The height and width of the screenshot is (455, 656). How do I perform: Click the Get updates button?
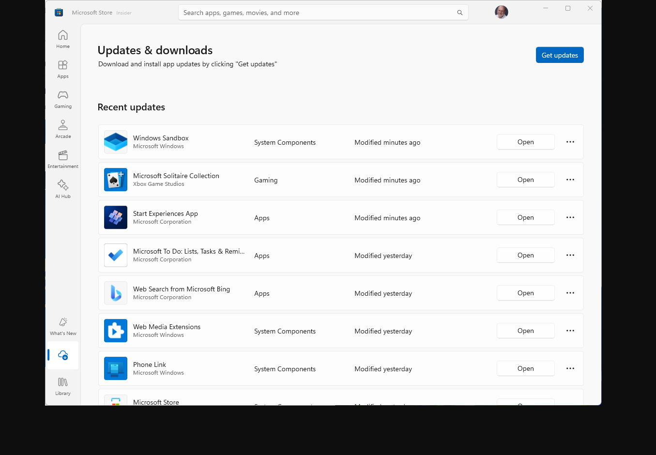pyautogui.click(x=560, y=55)
